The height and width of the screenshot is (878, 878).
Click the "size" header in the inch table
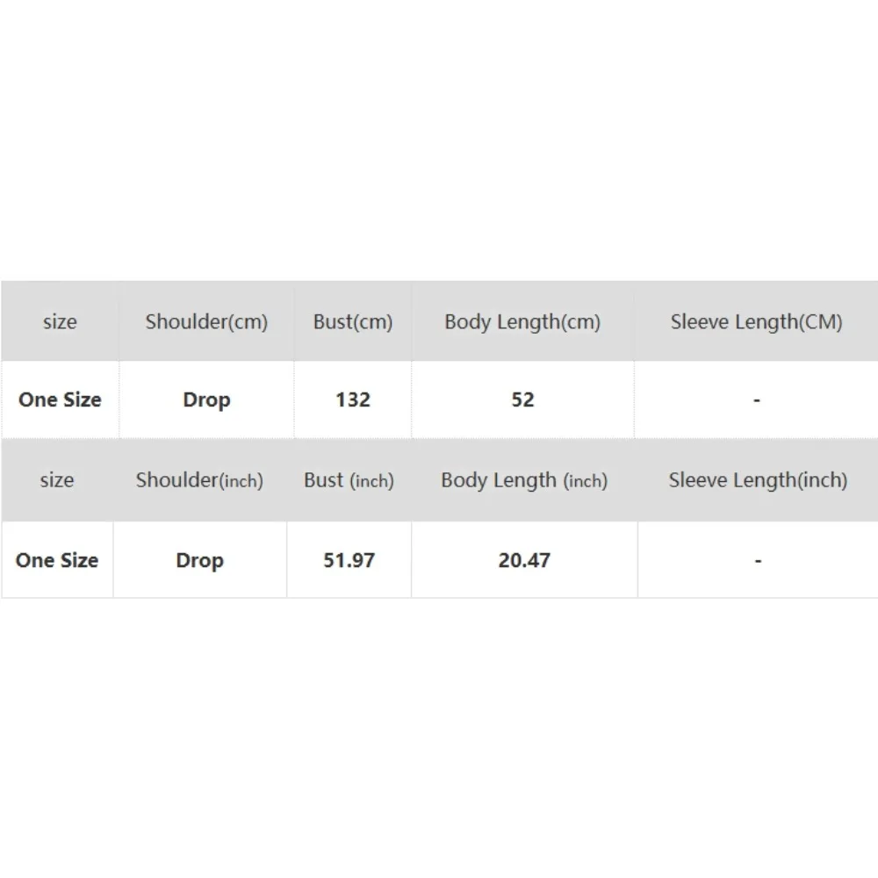(x=57, y=480)
